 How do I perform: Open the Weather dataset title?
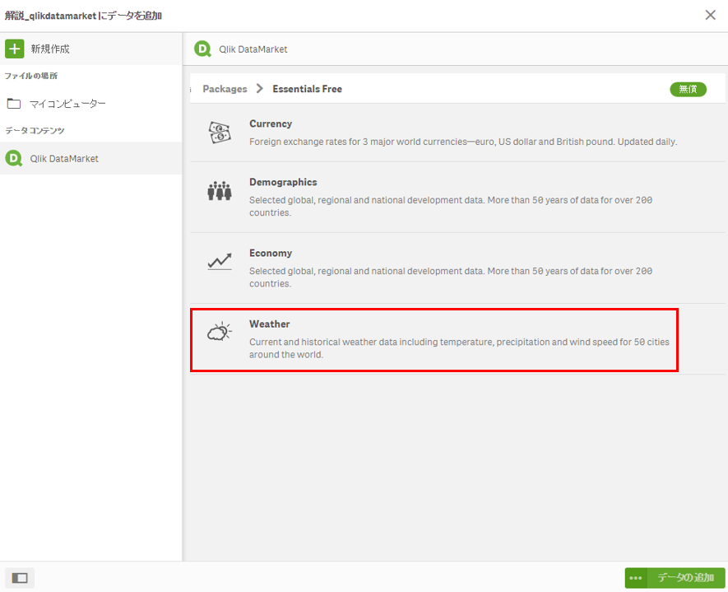pyautogui.click(x=269, y=324)
